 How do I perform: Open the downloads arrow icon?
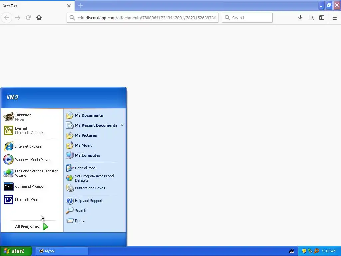[300, 18]
